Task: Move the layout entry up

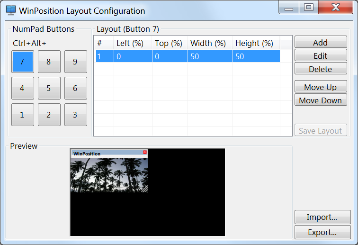Action: (321, 87)
